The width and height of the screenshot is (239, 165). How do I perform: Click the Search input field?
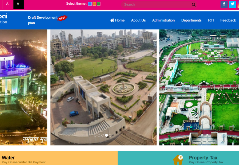coord(157,5)
